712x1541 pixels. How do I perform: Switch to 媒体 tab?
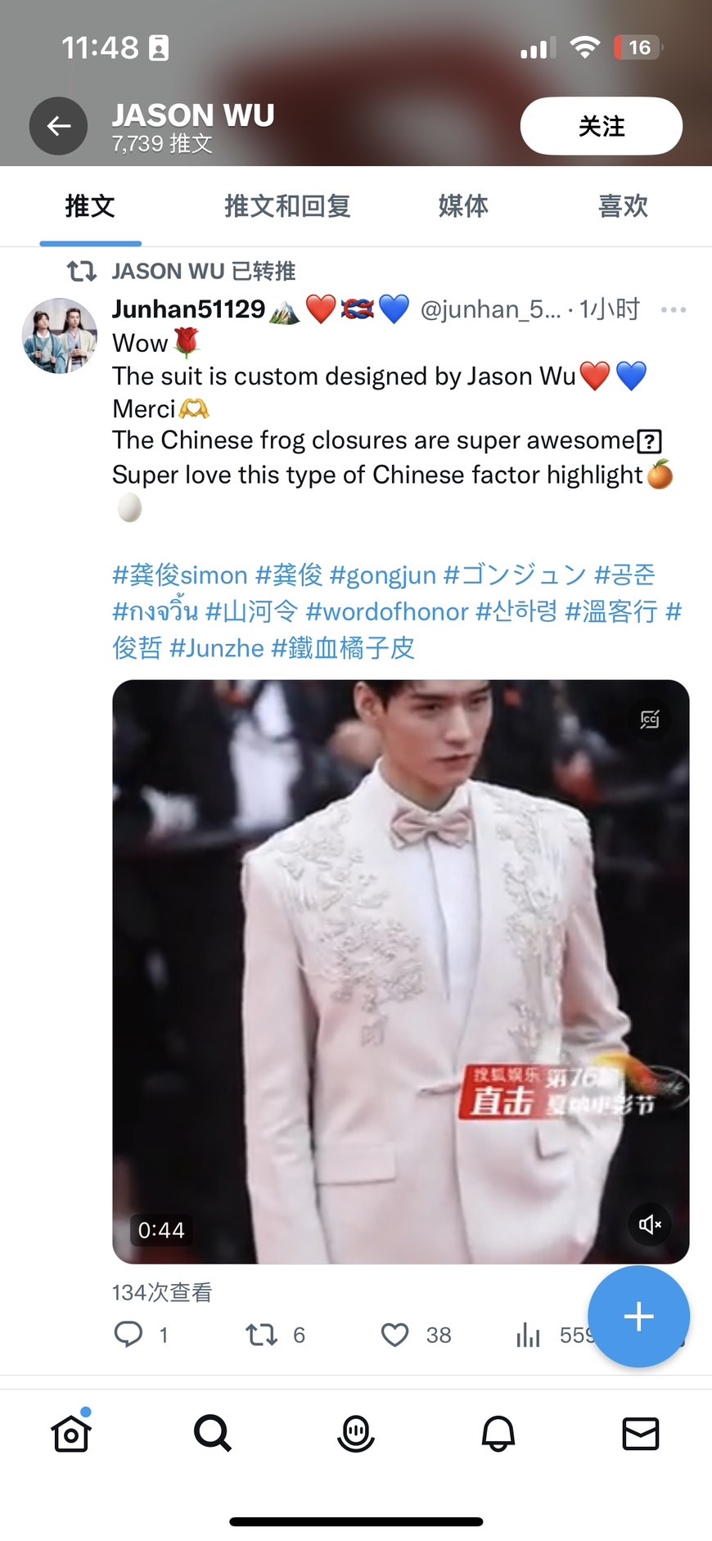463,206
